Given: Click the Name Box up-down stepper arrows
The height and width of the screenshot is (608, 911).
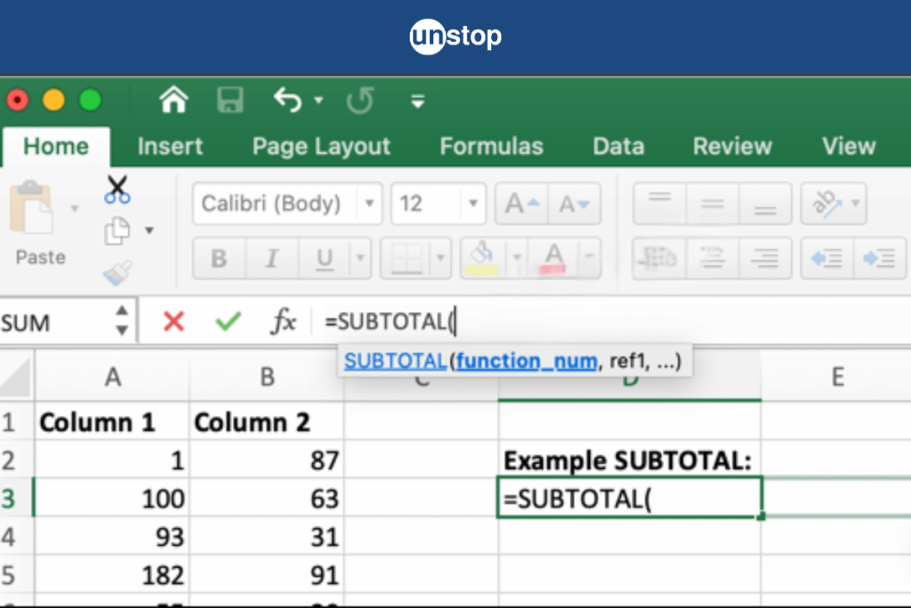Looking at the screenshot, I should pos(122,320).
